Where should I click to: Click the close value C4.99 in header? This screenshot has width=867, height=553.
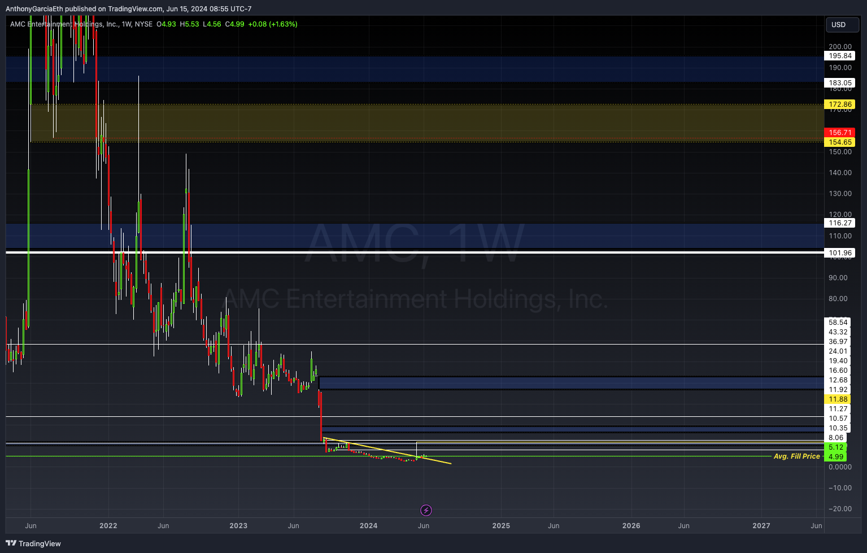pyautogui.click(x=234, y=24)
